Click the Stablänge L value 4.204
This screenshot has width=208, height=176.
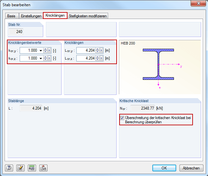[x=31, y=108]
